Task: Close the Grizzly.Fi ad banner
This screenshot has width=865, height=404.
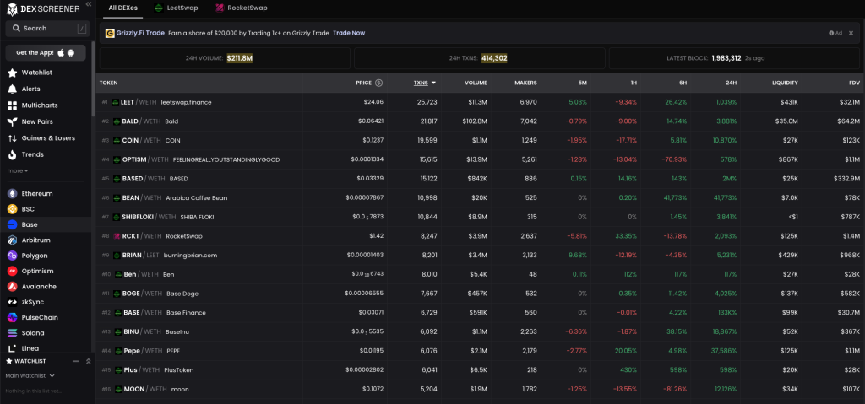Action: coord(851,33)
